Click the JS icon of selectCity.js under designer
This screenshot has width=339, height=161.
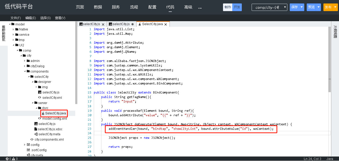click(40, 92)
